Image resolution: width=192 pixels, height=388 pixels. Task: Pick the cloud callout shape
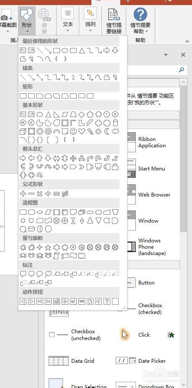48,274
